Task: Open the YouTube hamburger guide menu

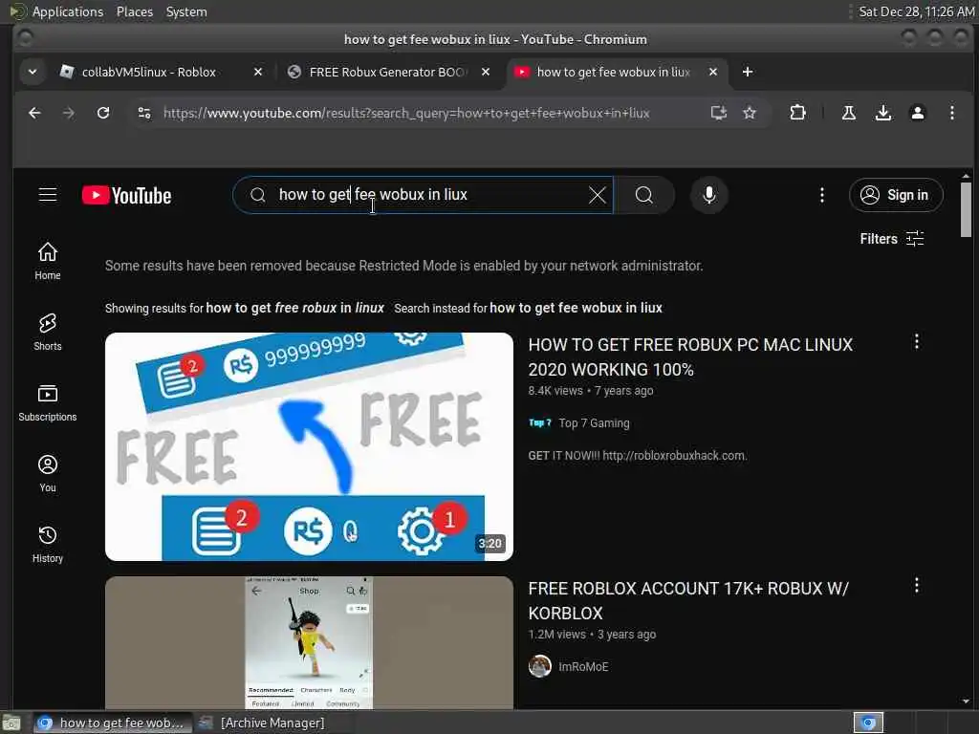Action: [48, 195]
